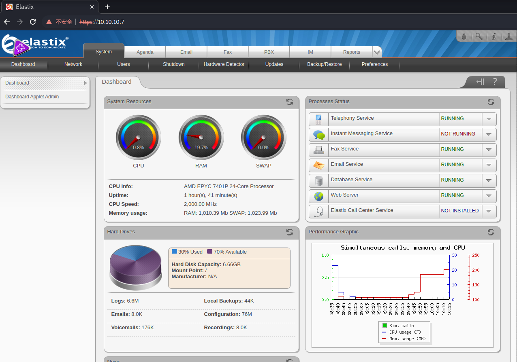This screenshot has width=517, height=362.
Task: Click the Web Server globe icon
Action: [319, 196]
